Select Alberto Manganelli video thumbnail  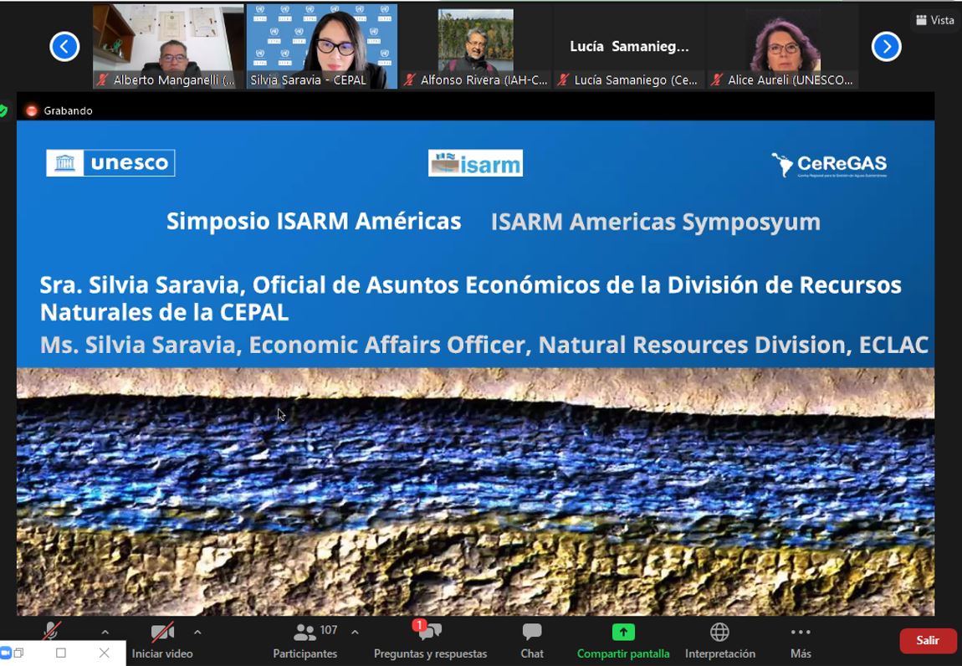point(168,47)
